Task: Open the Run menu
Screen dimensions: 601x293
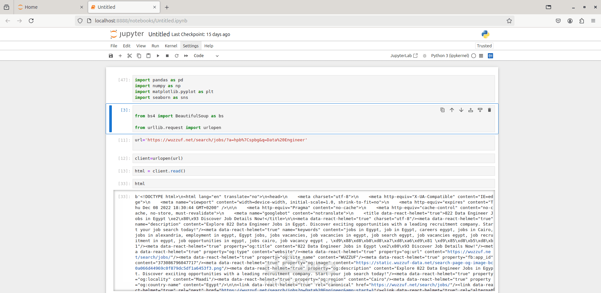Action: (x=155, y=46)
